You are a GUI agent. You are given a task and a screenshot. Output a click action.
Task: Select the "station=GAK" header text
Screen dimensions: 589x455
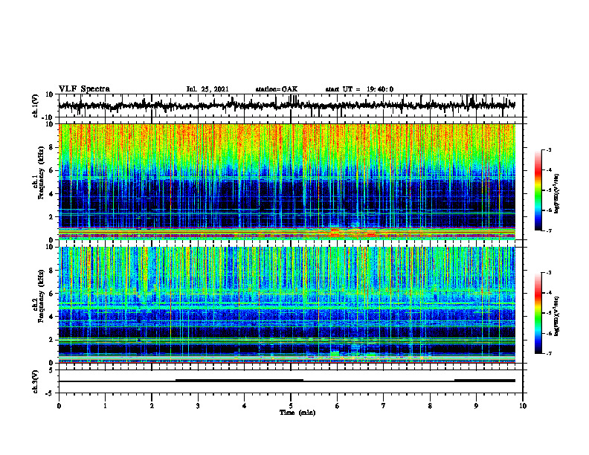[277, 89]
